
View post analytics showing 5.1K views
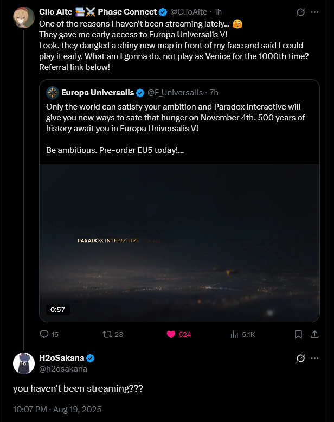[235, 335]
